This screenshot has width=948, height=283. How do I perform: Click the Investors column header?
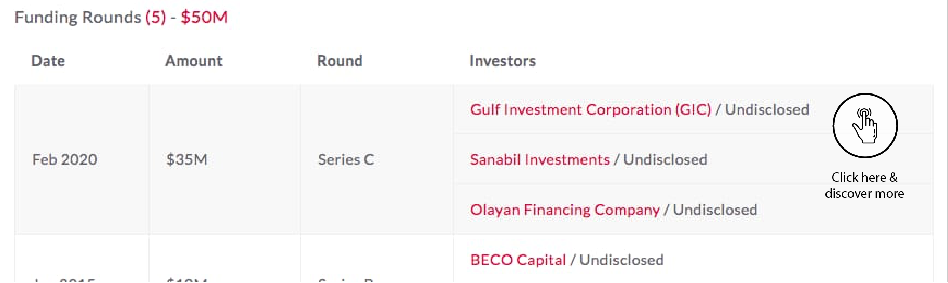click(x=503, y=61)
